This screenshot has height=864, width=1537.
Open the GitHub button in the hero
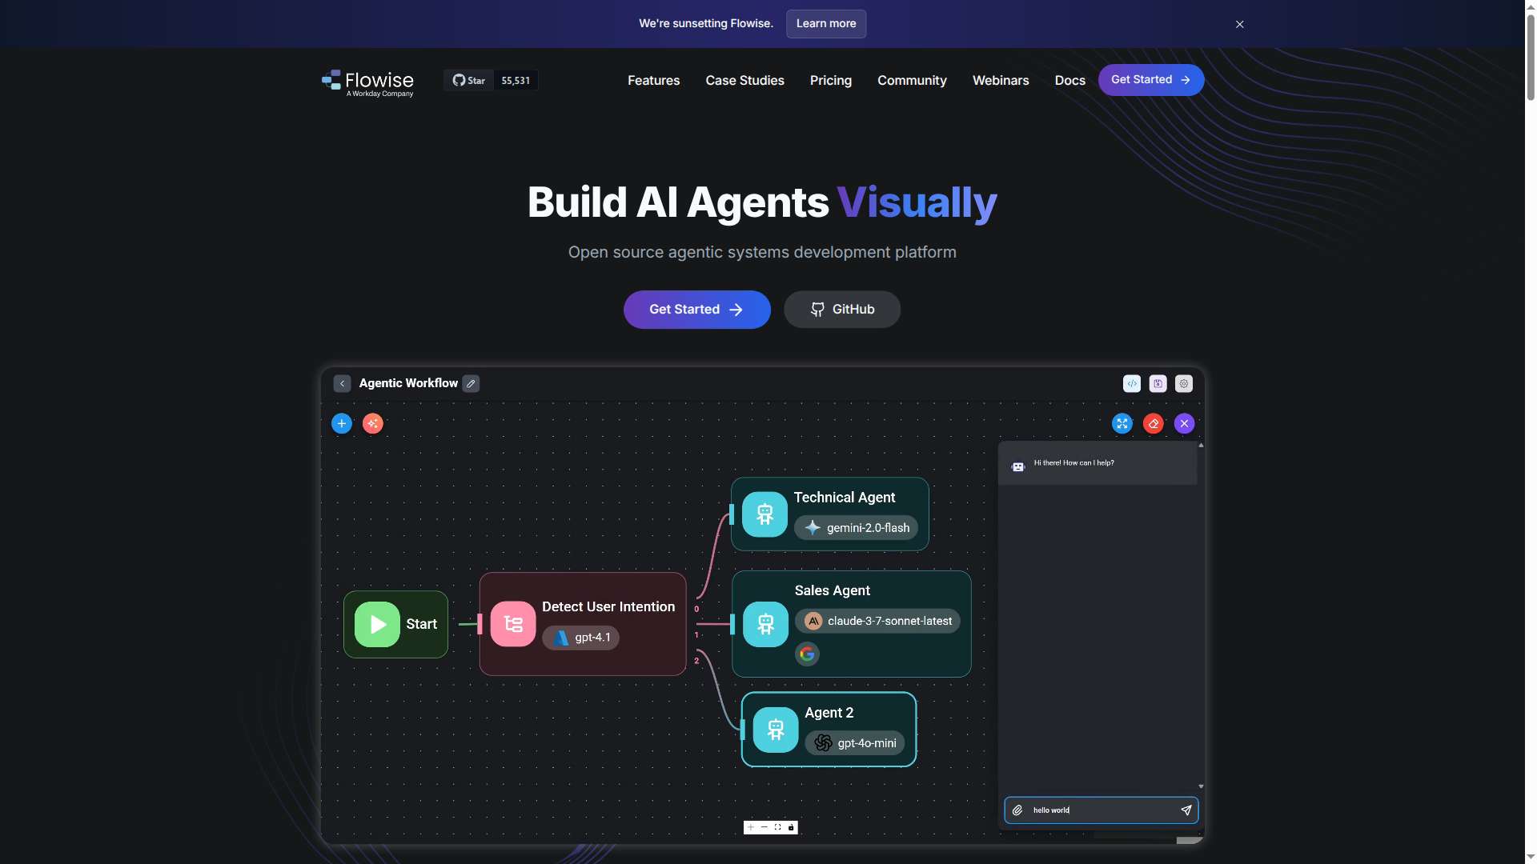(x=841, y=310)
